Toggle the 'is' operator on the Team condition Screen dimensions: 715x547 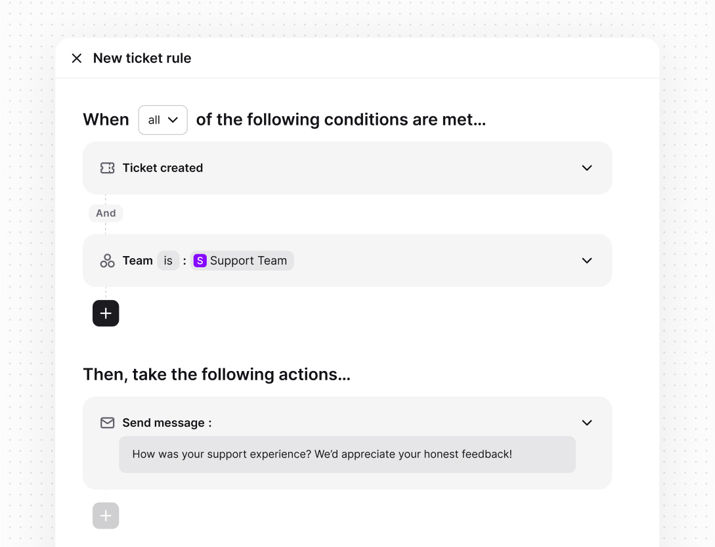(168, 260)
